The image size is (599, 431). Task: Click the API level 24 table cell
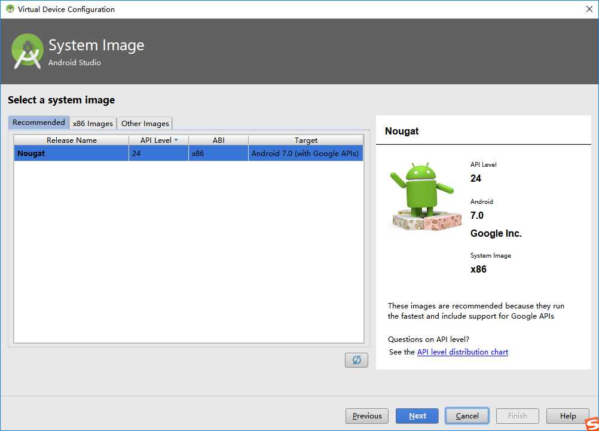158,153
